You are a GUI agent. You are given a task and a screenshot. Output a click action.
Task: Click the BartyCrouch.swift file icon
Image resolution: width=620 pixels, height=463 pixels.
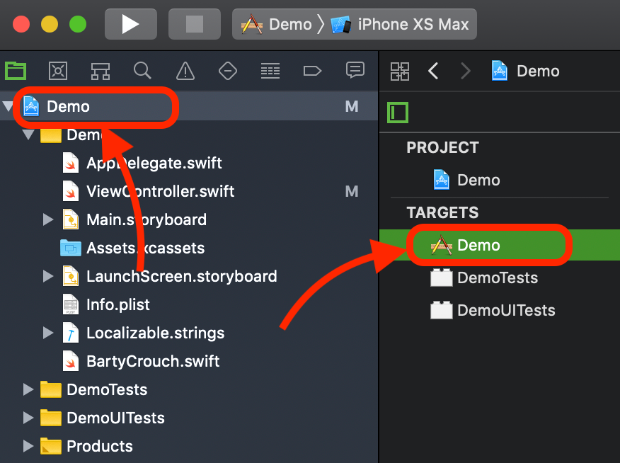coord(70,361)
